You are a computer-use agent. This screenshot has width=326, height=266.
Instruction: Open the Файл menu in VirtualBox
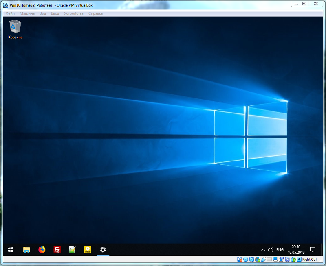click(10, 13)
